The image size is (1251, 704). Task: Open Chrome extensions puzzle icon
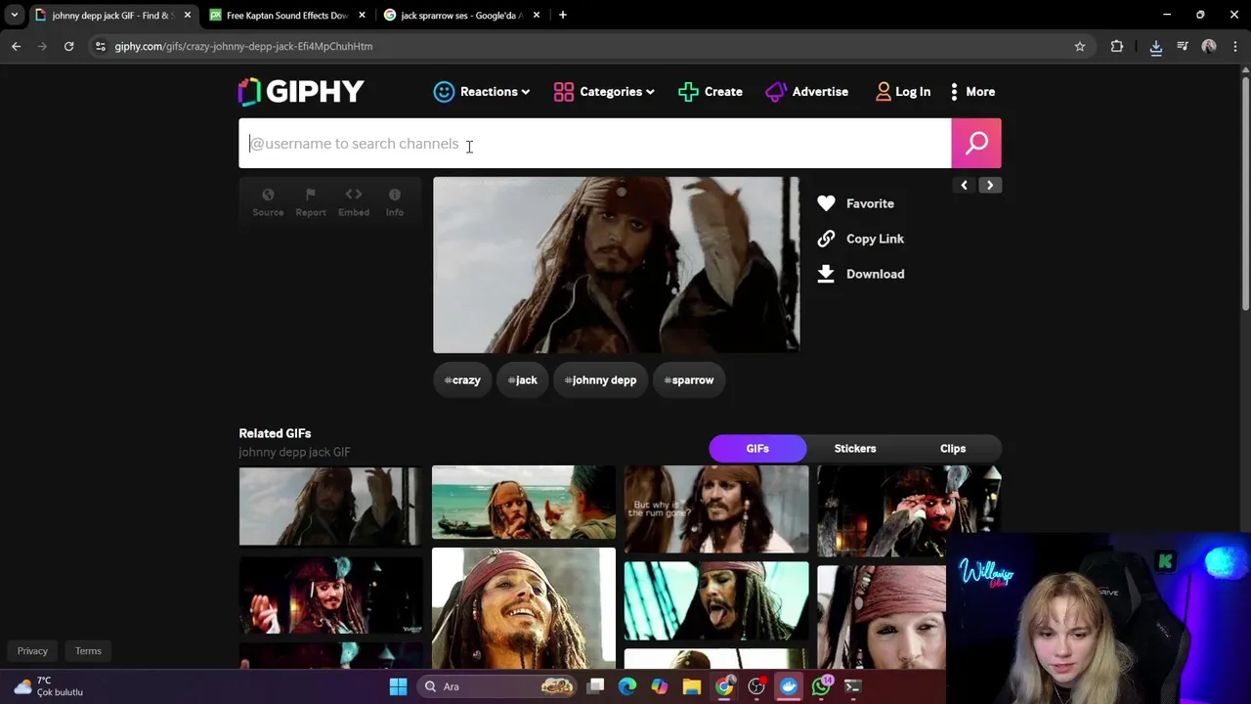(x=1117, y=46)
